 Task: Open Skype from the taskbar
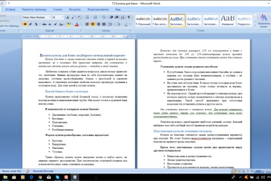click(x=57, y=177)
